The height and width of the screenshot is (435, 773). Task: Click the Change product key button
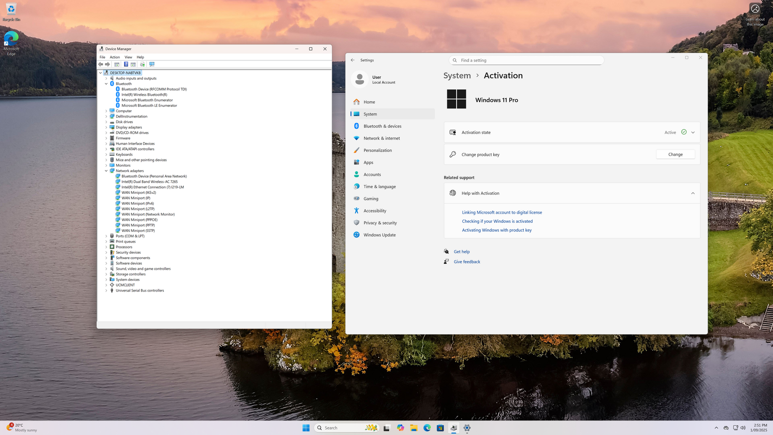675,155
